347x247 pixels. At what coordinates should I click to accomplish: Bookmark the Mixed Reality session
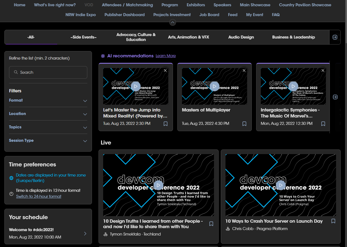point(166,124)
